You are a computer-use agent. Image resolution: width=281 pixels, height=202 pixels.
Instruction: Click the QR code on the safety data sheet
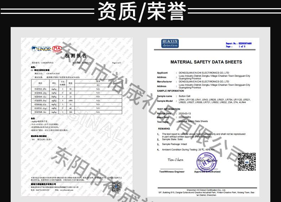coord(246,162)
